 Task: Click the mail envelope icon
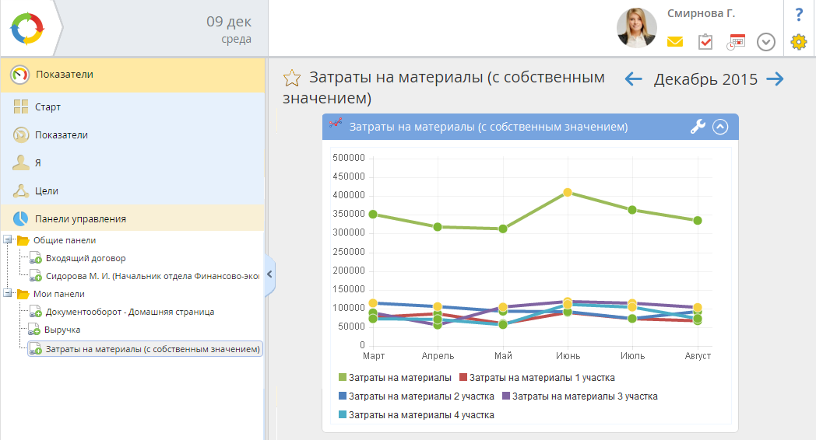click(x=674, y=42)
